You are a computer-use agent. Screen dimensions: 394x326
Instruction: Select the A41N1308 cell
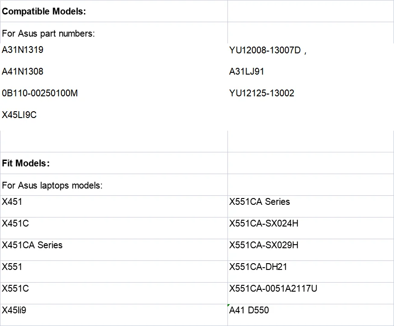point(23,71)
